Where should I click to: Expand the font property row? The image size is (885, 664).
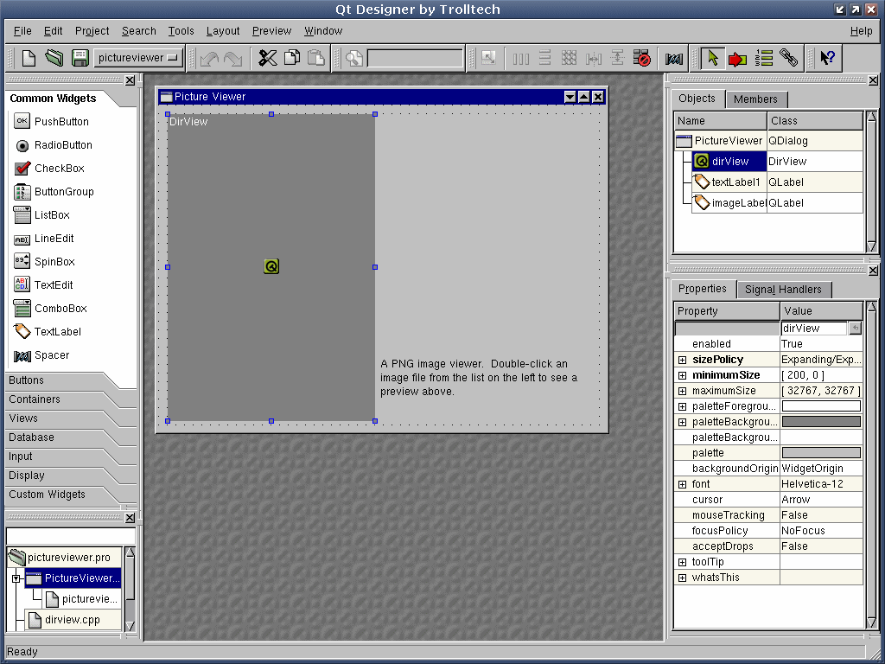(x=682, y=484)
